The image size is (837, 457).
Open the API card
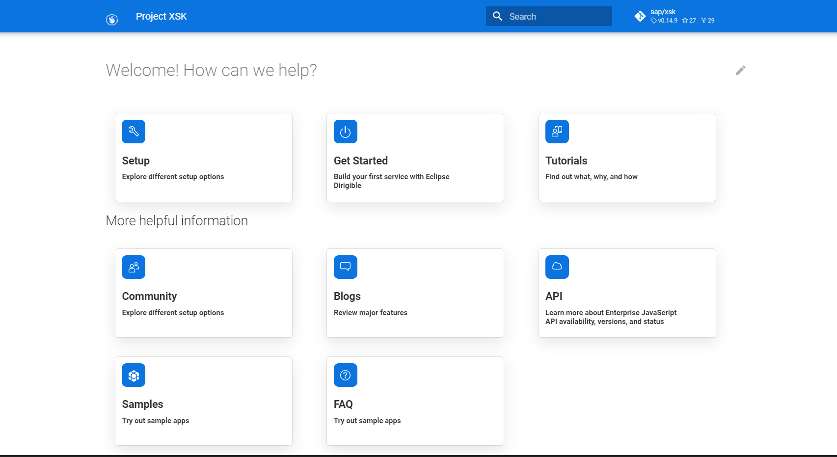click(627, 293)
